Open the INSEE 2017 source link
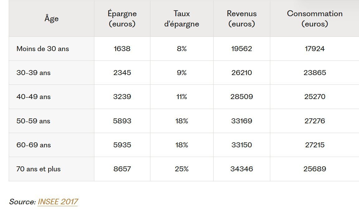 (x=58, y=202)
